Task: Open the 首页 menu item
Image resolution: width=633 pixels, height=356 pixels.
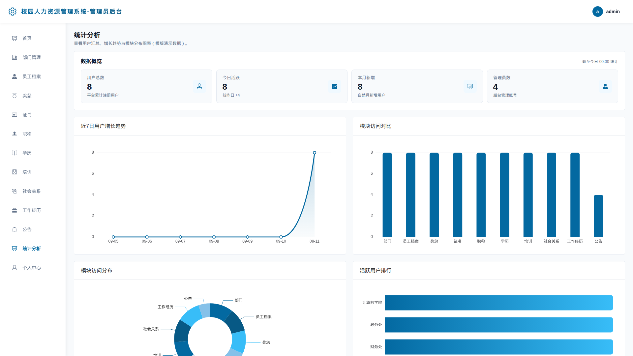Action: (33, 38)
